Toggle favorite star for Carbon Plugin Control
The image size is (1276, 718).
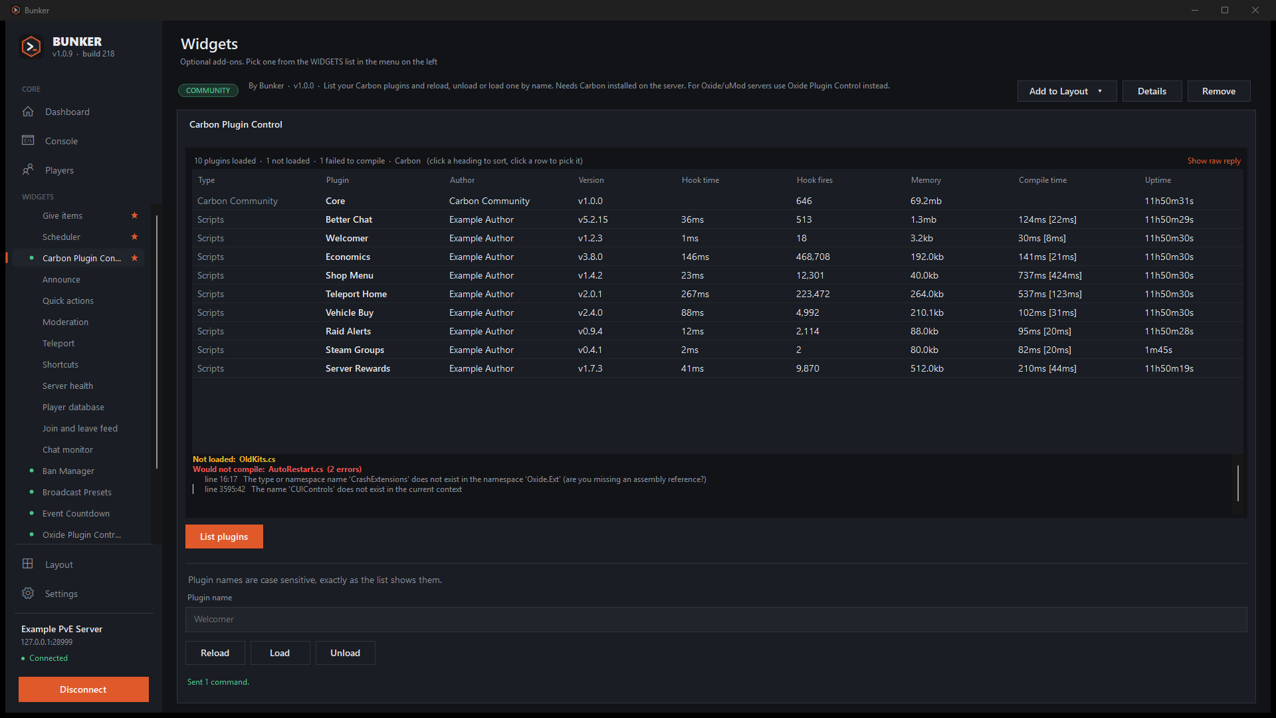click(134, 258)
